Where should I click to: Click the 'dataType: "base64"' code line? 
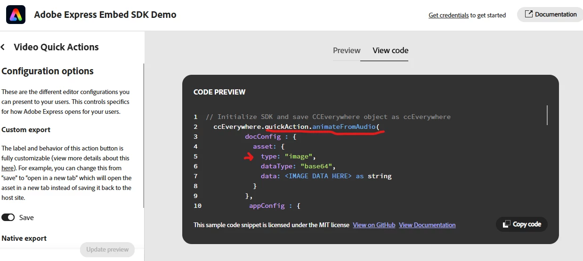298,166
